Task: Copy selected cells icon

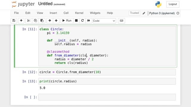Action: click(35, 21)
